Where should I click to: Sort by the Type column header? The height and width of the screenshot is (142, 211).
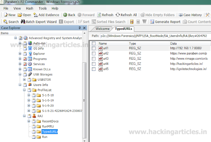[148, 43]
